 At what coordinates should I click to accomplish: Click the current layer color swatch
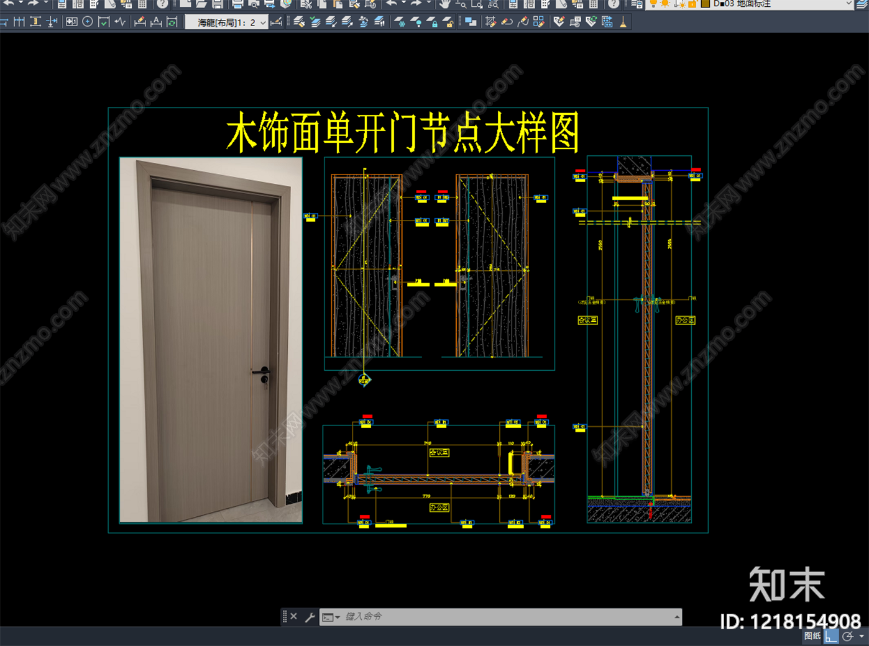706,4
